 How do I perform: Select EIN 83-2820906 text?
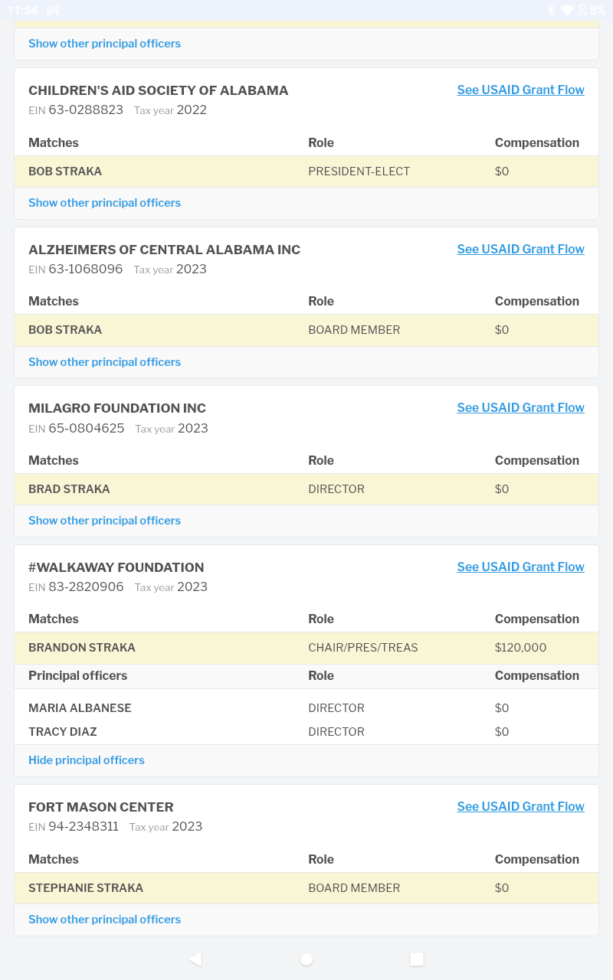(x=76, y=587)
